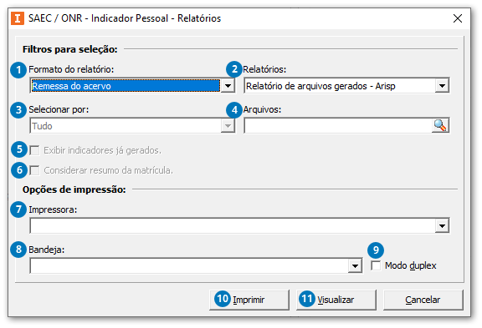Screen dimensions: 482x328
Task: Click the blue number 9 marker badge
Action: [376, 250]
